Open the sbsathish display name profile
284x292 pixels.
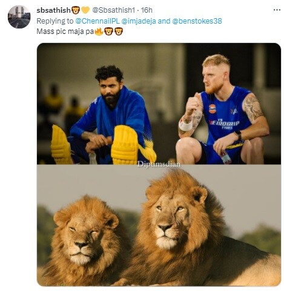(x=54, y=10)
